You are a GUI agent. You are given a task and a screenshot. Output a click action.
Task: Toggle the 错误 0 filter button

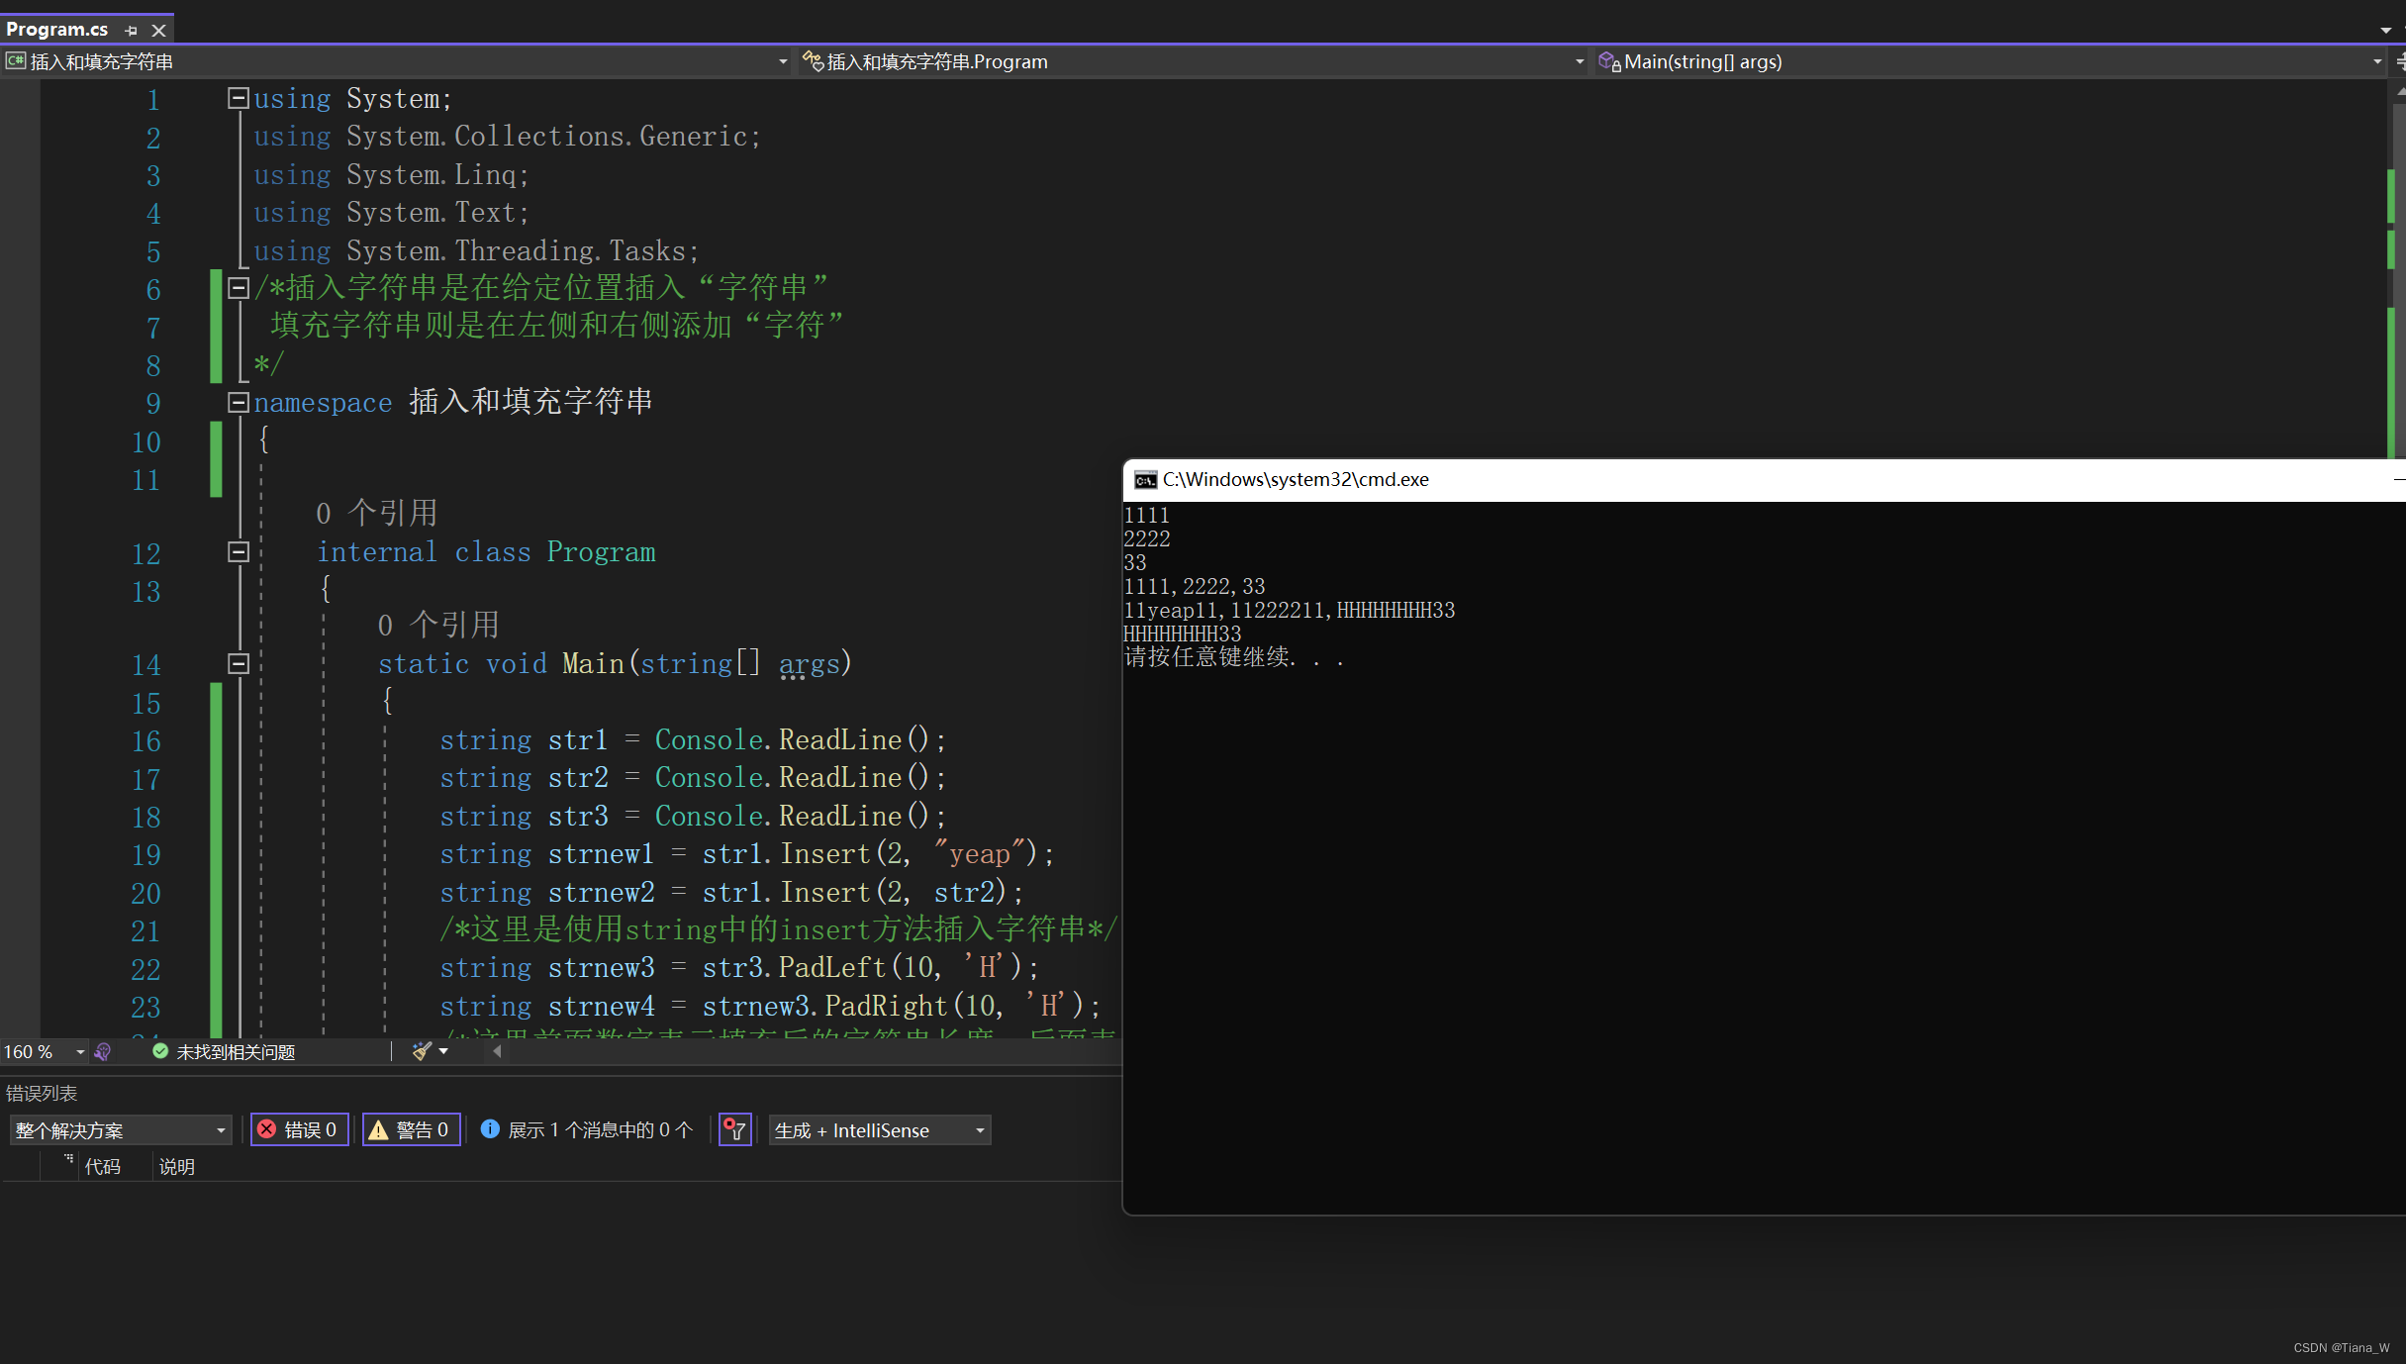pyautogui.click(x=299, y=1129)
